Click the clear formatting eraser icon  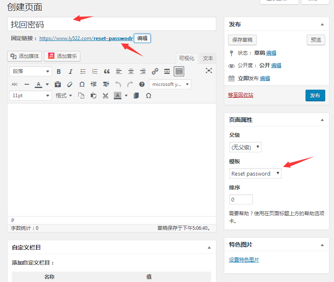[x=70, y=84]
